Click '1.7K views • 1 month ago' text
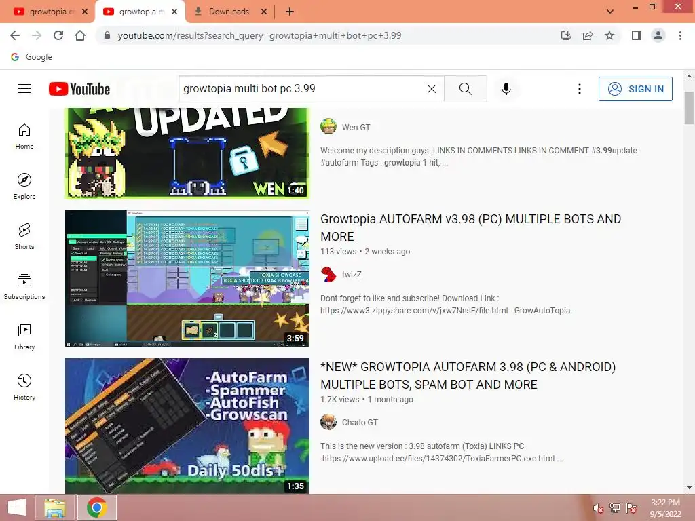The image size is (695, 521). 367,400
